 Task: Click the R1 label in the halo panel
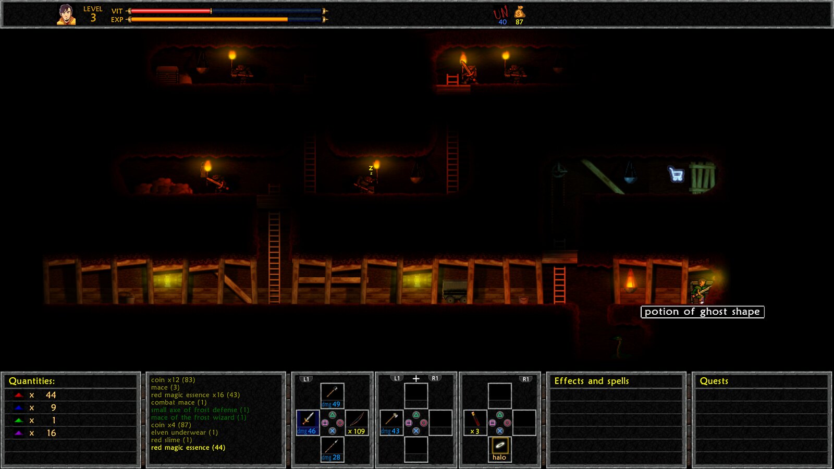(525, 379)
